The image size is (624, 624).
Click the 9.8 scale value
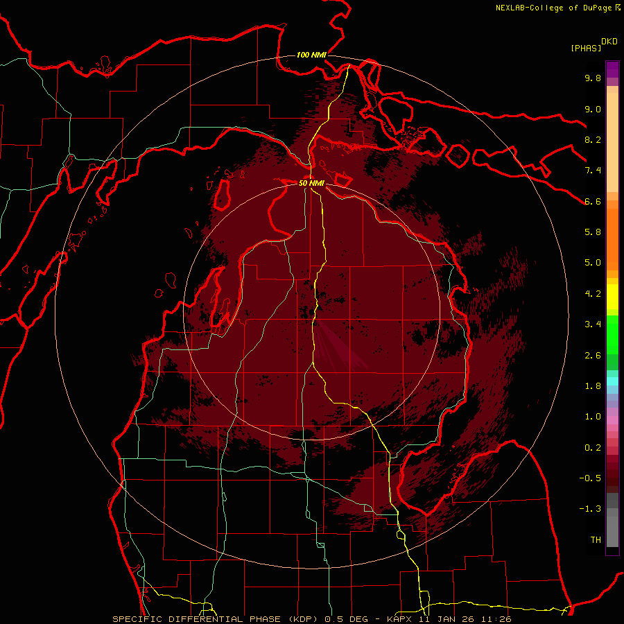[593, 78]
